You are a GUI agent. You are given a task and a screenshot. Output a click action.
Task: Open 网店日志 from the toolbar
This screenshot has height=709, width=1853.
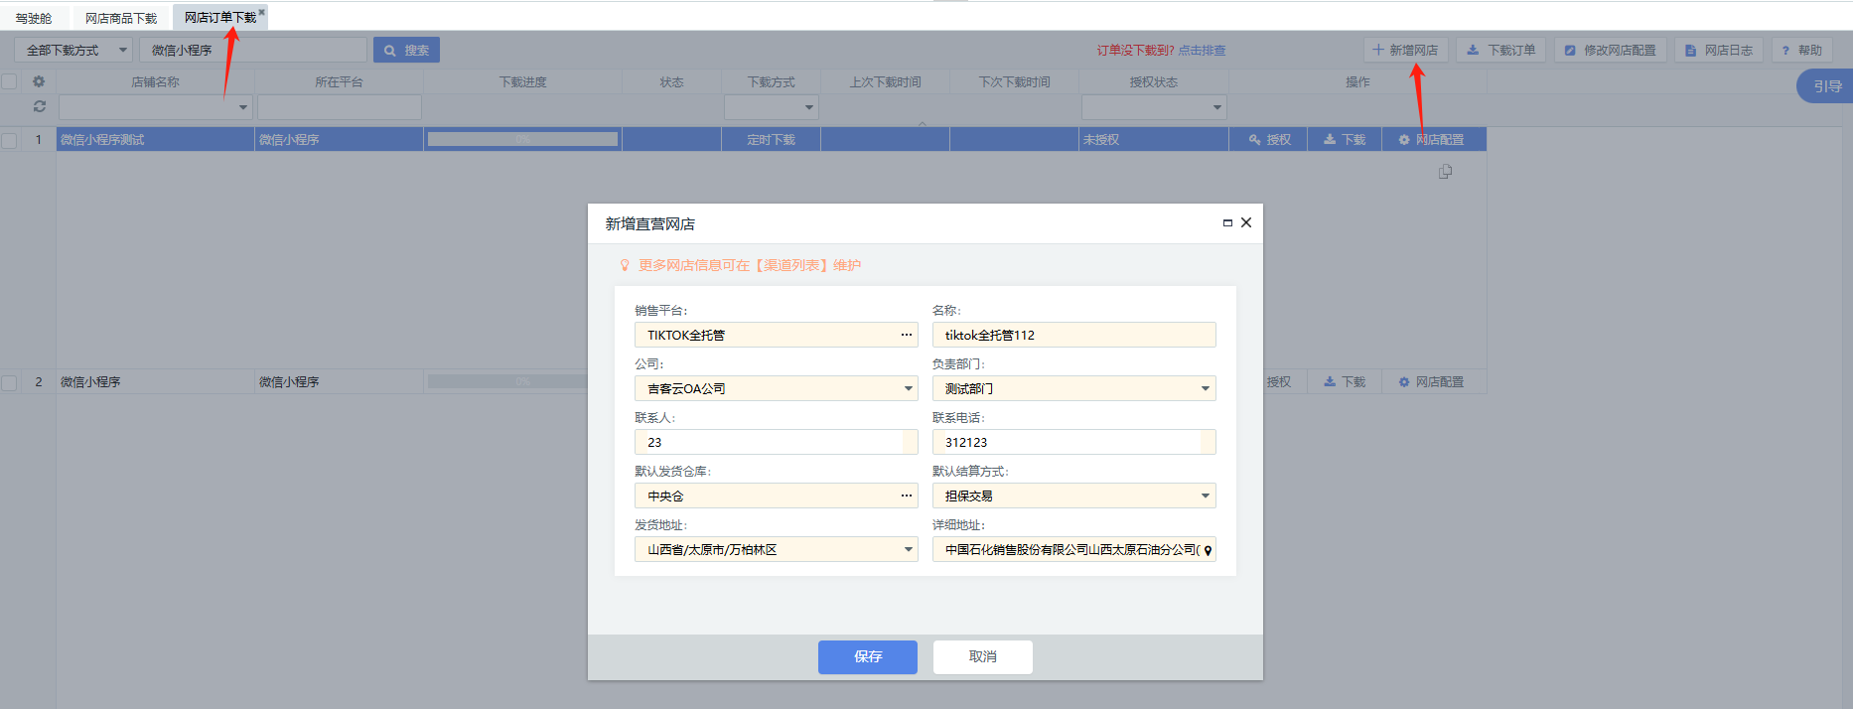click(x=1718, y=50)
